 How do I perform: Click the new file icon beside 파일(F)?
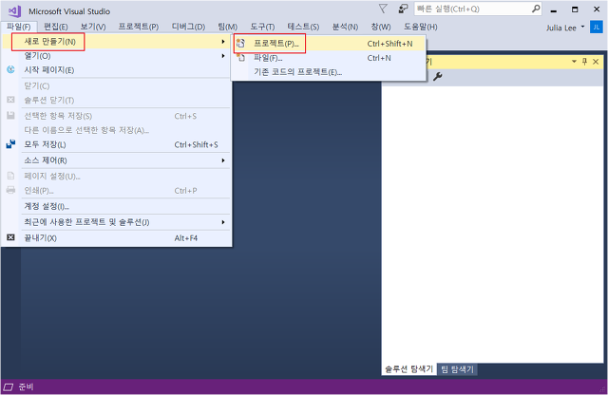[x=240, y=58]
